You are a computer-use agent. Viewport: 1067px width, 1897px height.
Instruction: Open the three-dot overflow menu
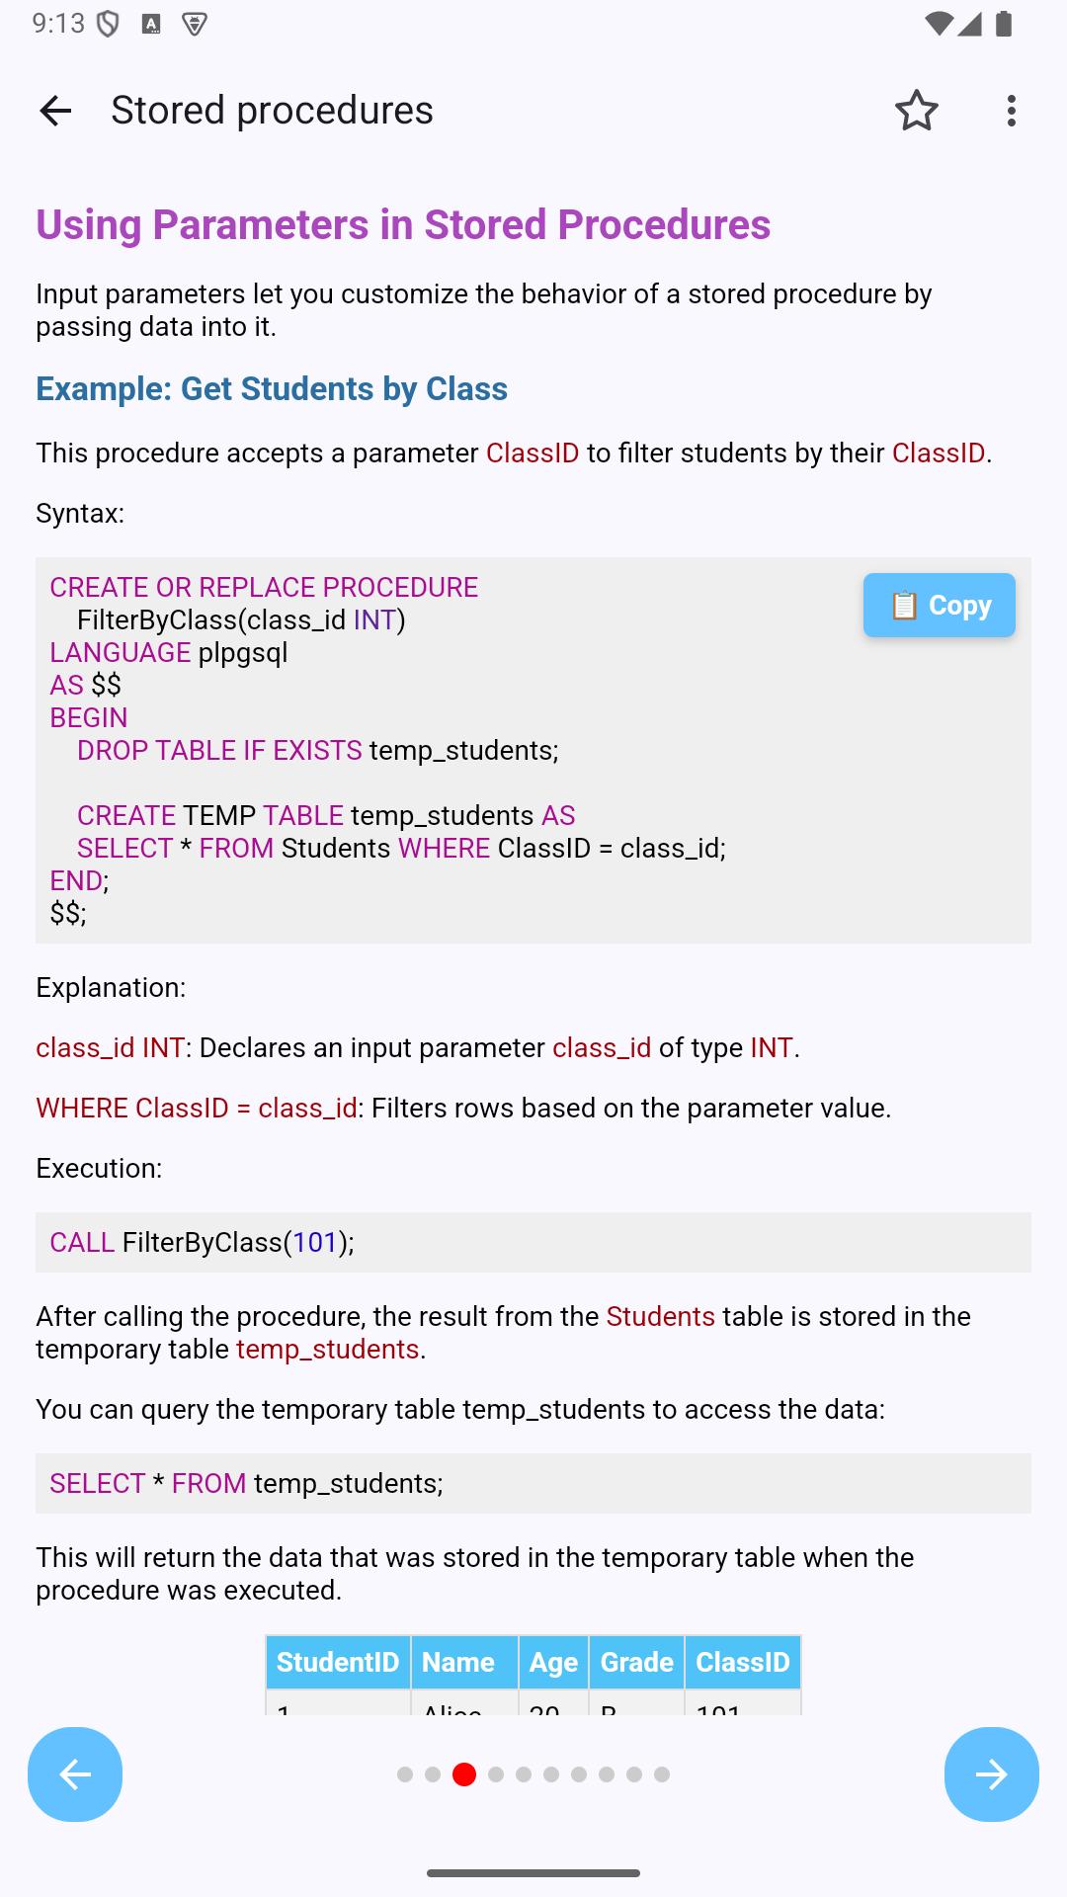[x=1011, y=111]
